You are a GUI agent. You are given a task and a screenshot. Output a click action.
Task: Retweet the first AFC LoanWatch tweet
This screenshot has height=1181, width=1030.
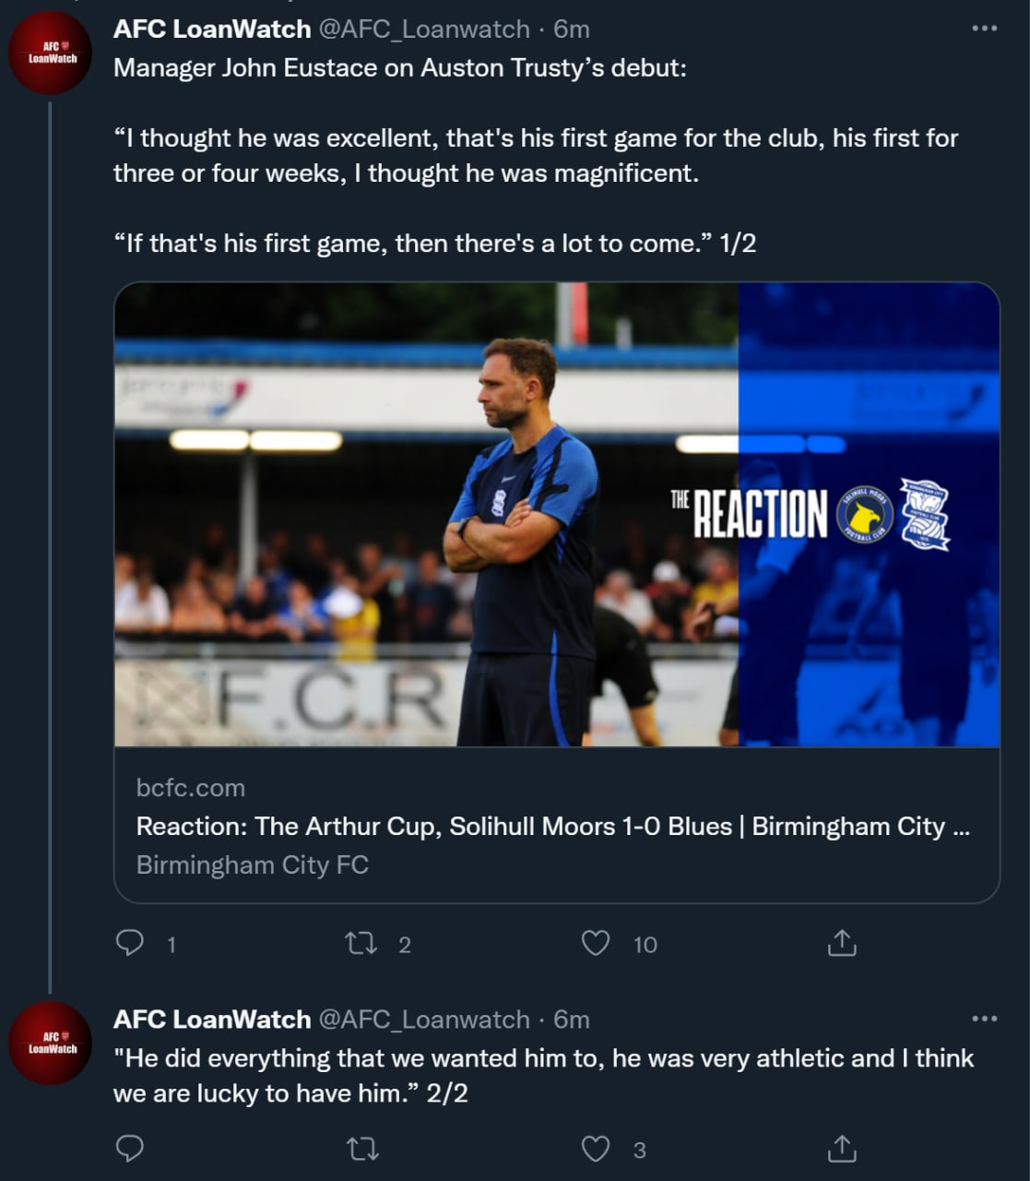pos(361,943)
